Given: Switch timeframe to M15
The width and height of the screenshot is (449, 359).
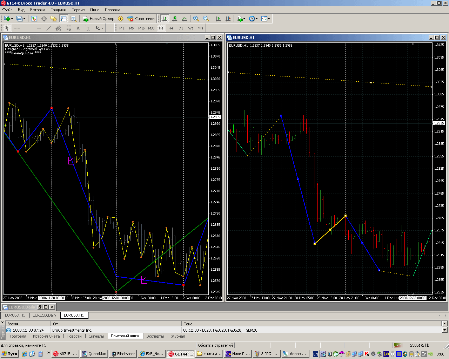Looking at the screenshot, I should click(x=141, y=28).
